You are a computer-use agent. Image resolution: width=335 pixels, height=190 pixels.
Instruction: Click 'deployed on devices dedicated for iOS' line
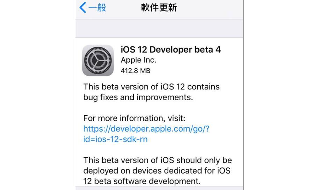click(157, 171)
